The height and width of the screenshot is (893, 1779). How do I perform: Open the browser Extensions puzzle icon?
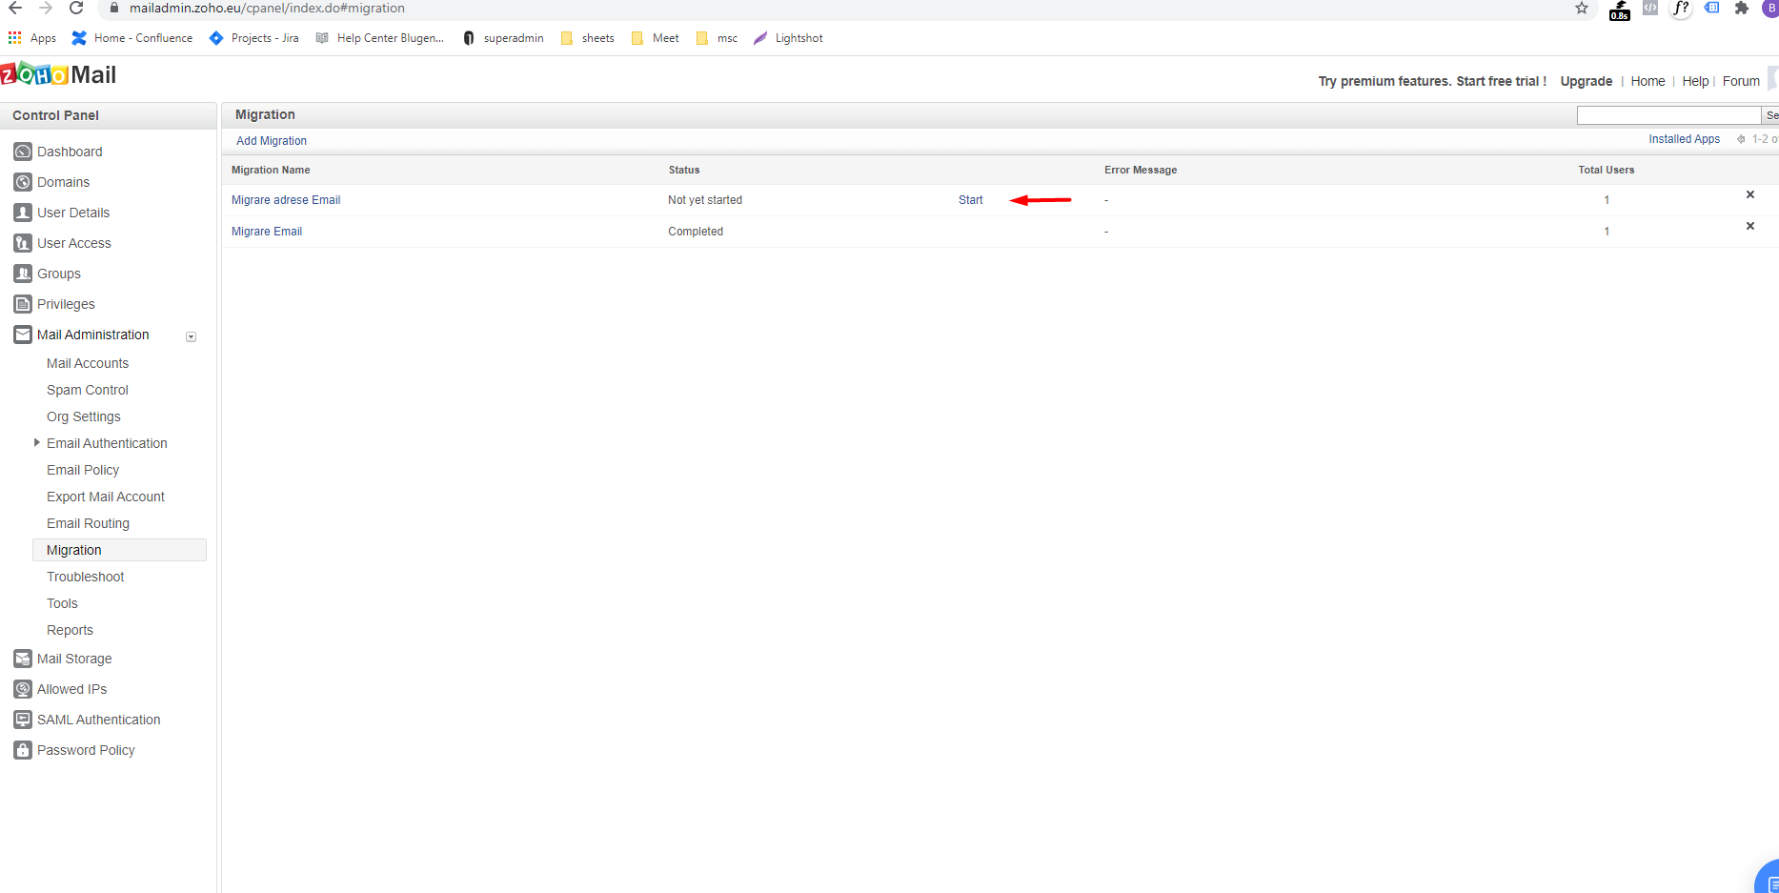coord(1742,8)
